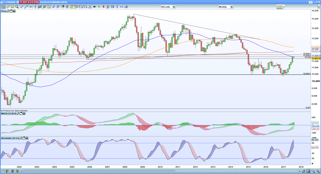Click the text annotation T tool

coord(49,7)
